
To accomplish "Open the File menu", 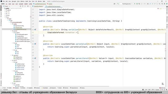I will tap(4, 1).
